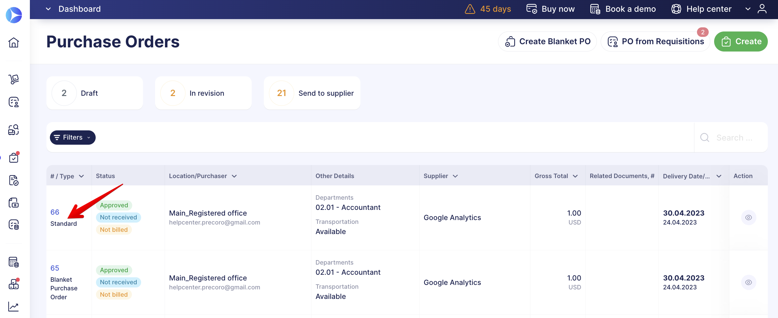Click the user profile icon

click(762, 9)
